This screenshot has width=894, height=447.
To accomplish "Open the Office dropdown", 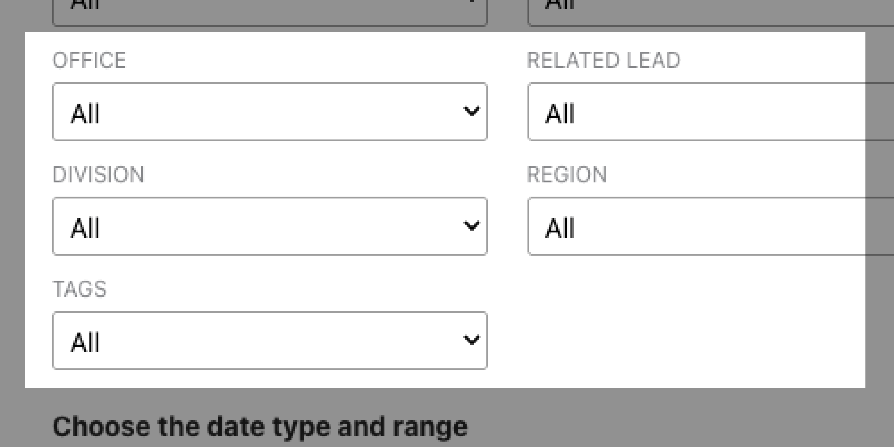I will (x=270, y=112).
